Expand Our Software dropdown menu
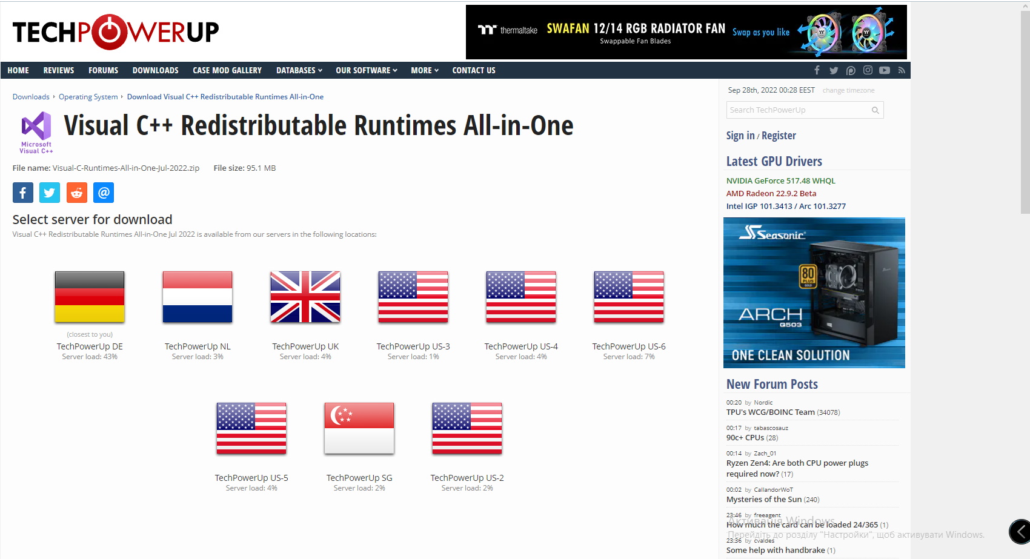The image size is (1030, 559). [x=367, y=70]
